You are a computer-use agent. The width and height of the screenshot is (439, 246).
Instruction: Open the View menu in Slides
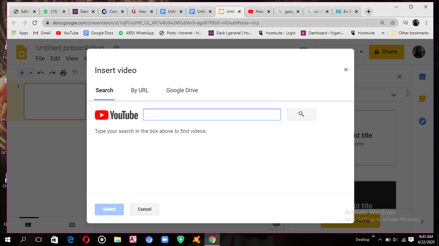pos(72,58)
